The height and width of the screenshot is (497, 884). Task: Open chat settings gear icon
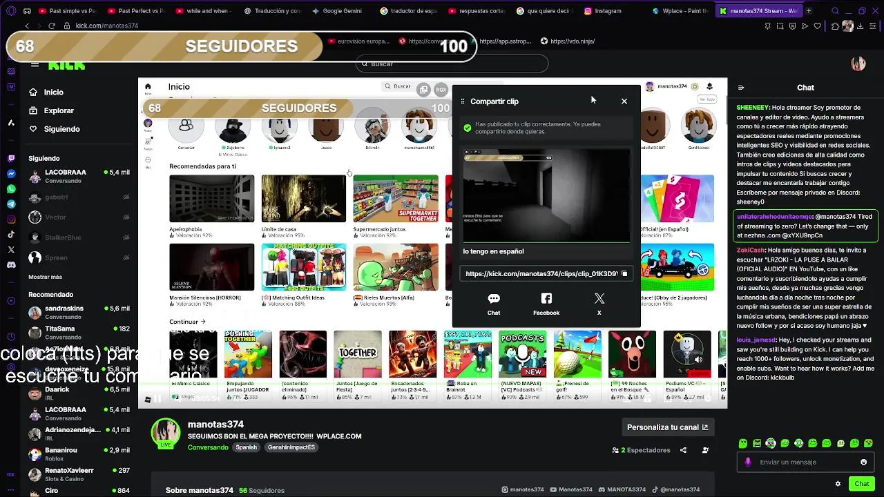838,484
